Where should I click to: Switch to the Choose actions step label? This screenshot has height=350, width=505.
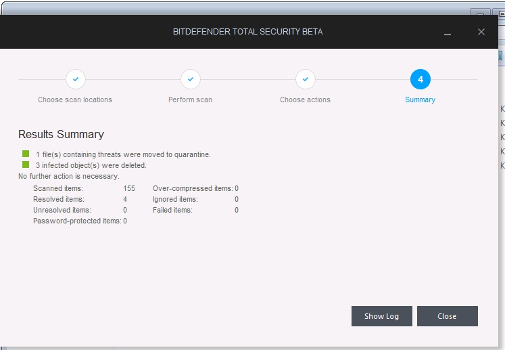point(305,100)
